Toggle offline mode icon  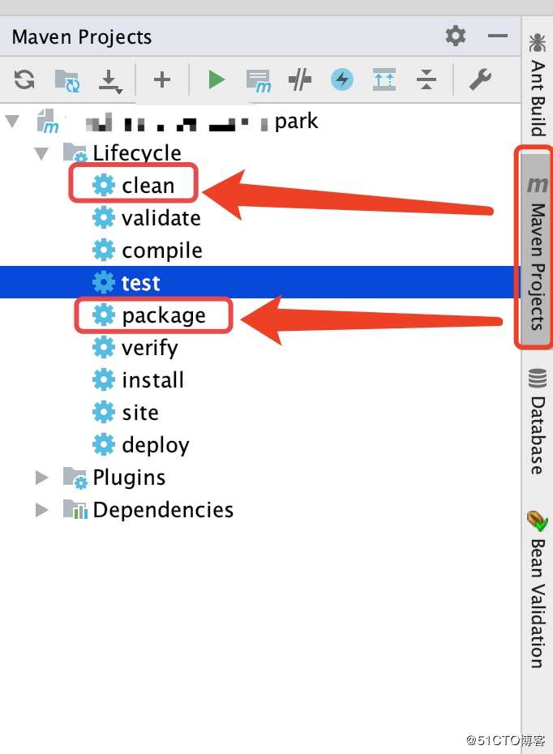[300, 79]
